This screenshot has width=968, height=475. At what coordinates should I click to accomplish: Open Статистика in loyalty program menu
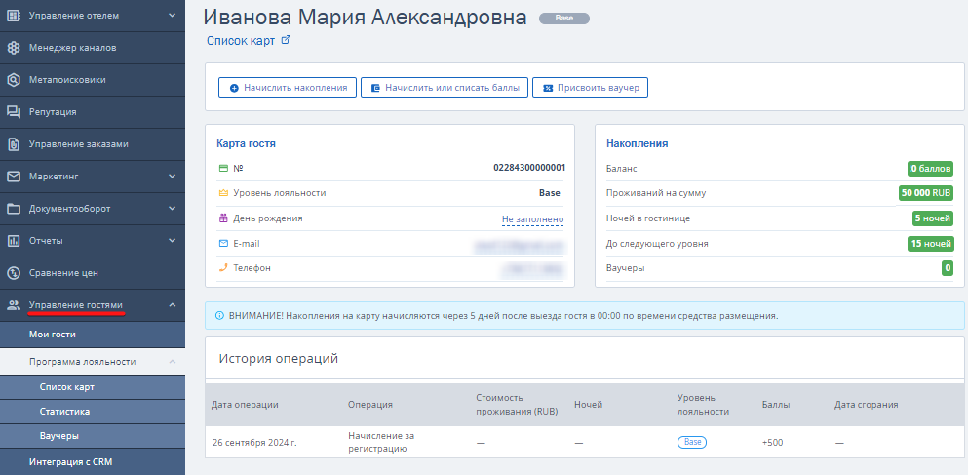64,412
